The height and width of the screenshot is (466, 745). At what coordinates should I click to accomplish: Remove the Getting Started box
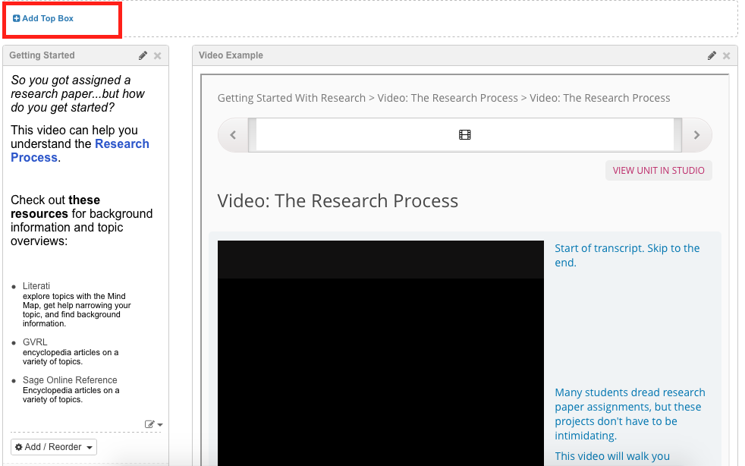pyautogui.click(x=158, y=56)
